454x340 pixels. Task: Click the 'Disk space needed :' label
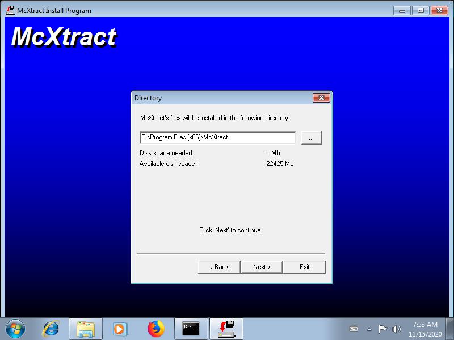(167, 152)
